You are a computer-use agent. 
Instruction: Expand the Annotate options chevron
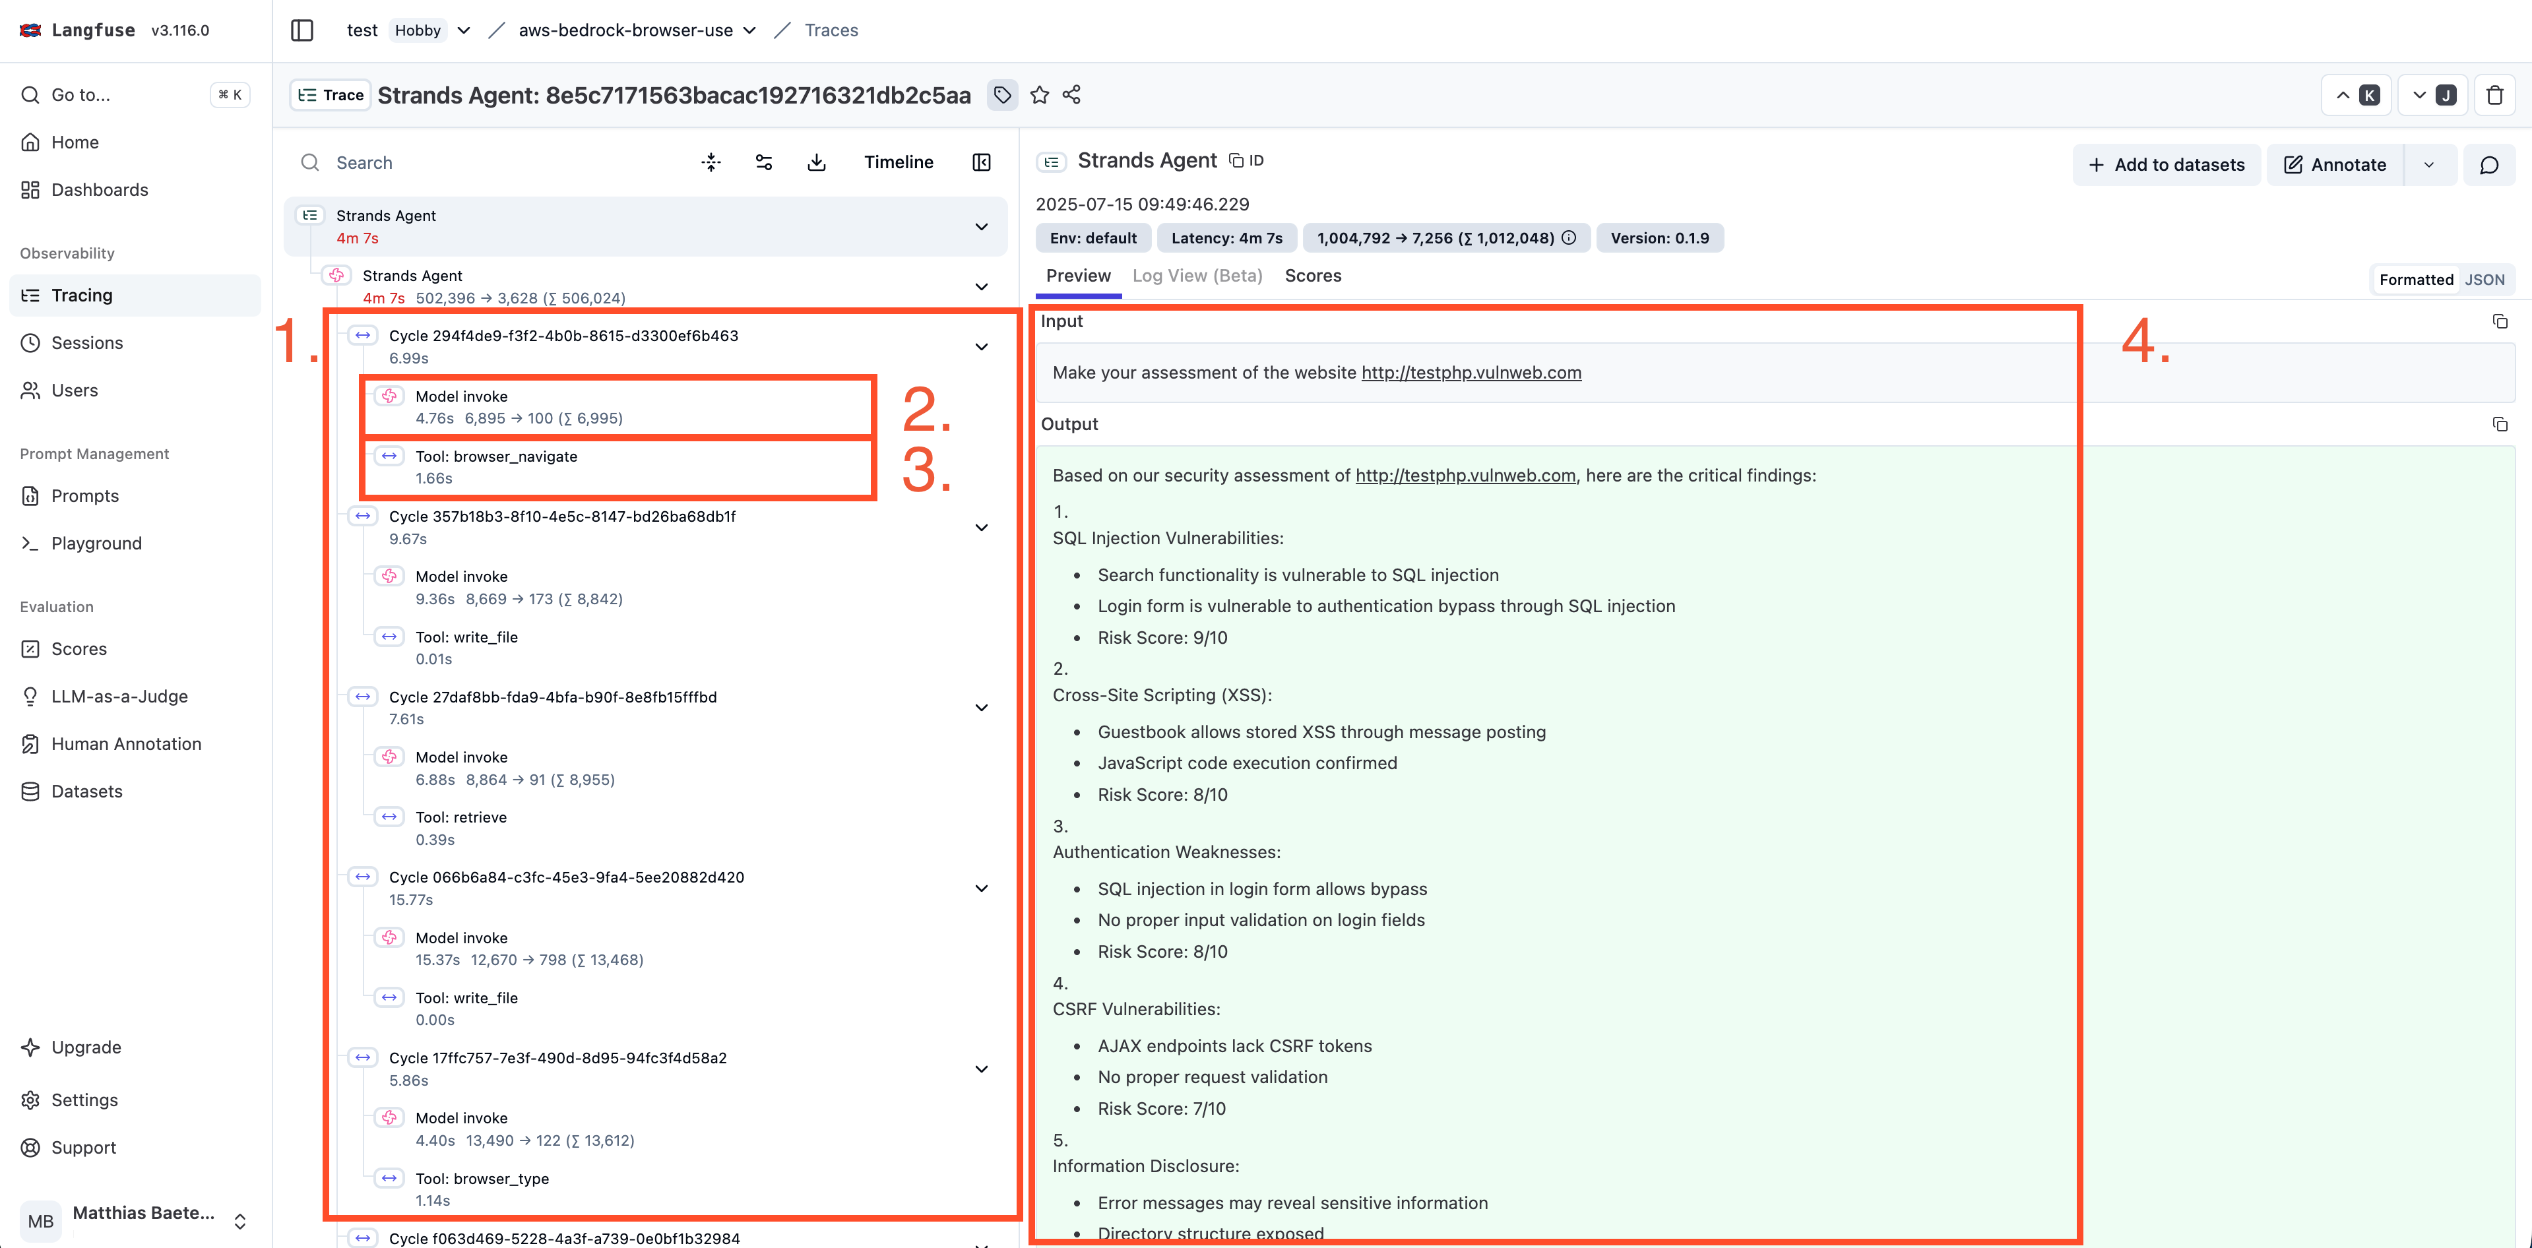click(2429, 164)
